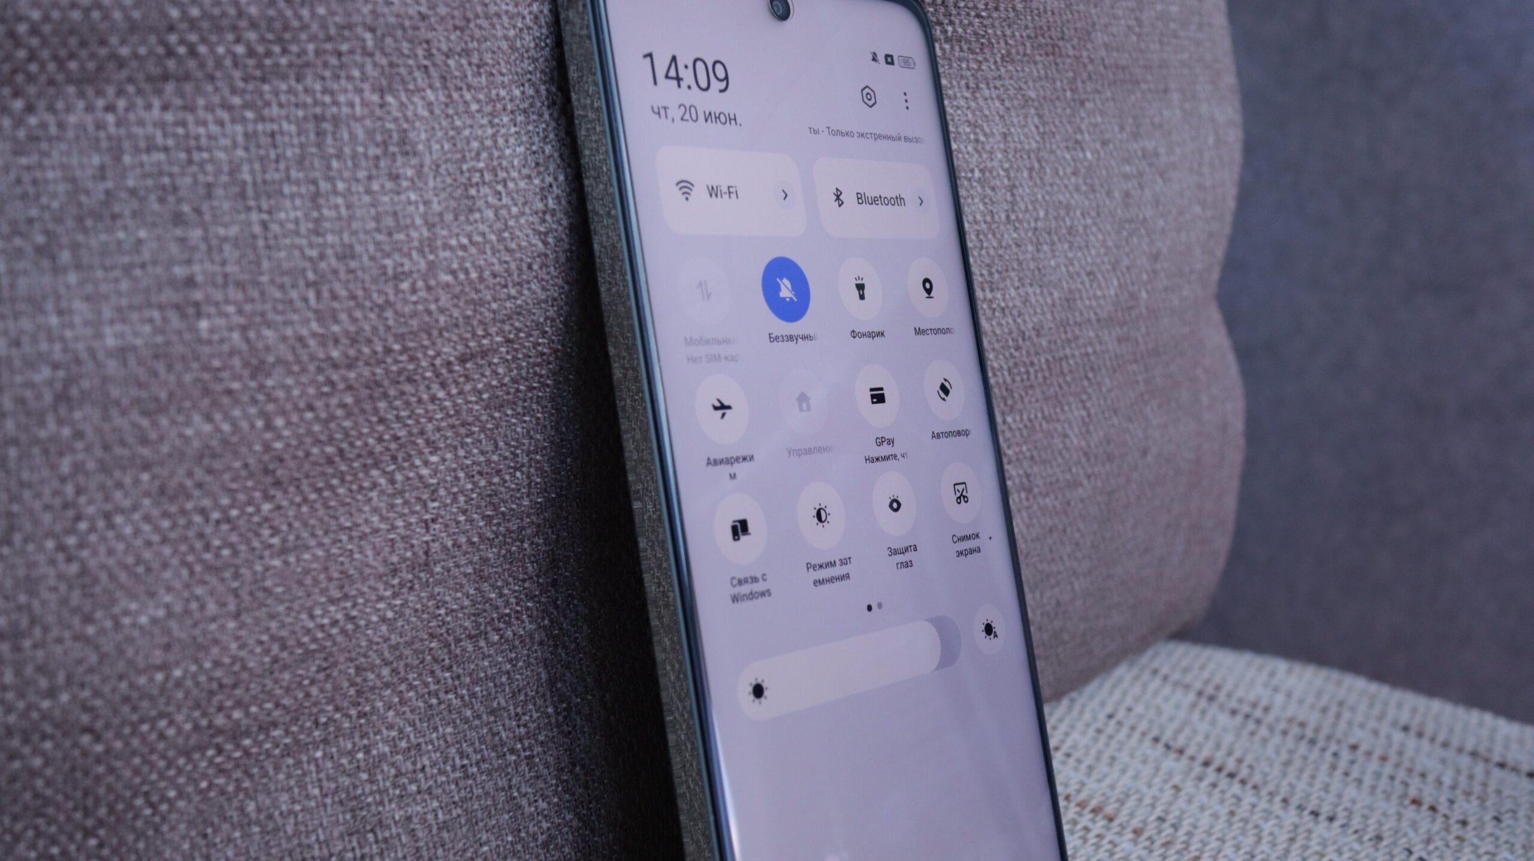Open home controls (Управле...)
1534x861 pixels.
803,421
